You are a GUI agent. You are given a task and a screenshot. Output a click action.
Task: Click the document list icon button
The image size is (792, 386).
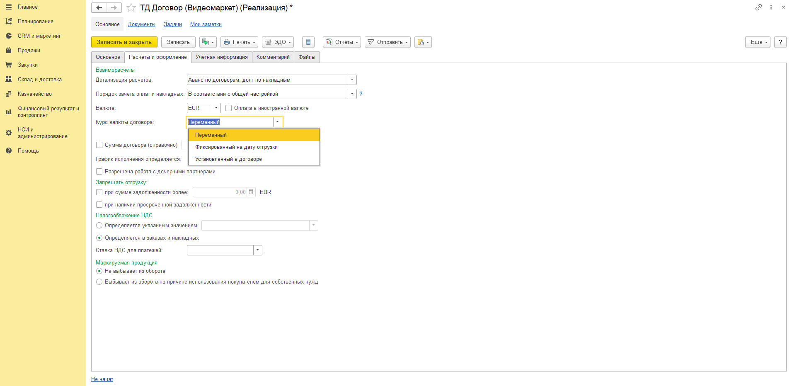(308, 42)
